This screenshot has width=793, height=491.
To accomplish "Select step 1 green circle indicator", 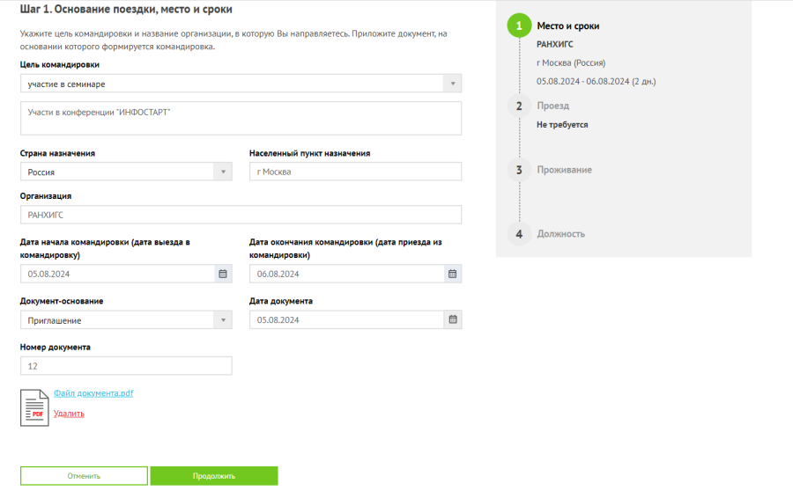I will [x=519, y=26].
